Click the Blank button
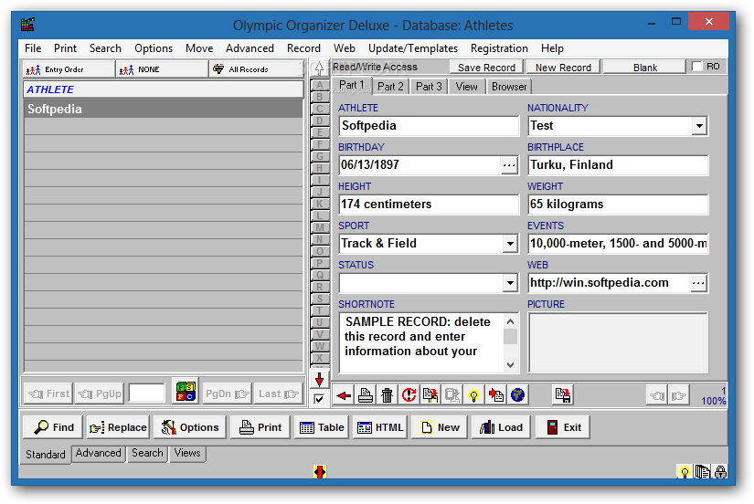The height and width of the screenshot is (504, 754). 645,68
